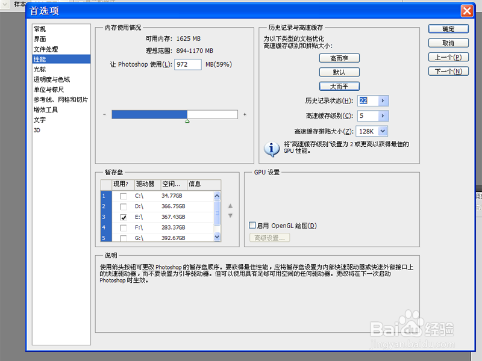Apply the 高而窄 cache preset
482x361 pixels.
pos(339,58)
